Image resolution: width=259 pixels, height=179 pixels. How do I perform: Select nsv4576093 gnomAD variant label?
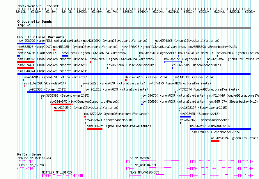pyautogui.click(x=154, y=47)
